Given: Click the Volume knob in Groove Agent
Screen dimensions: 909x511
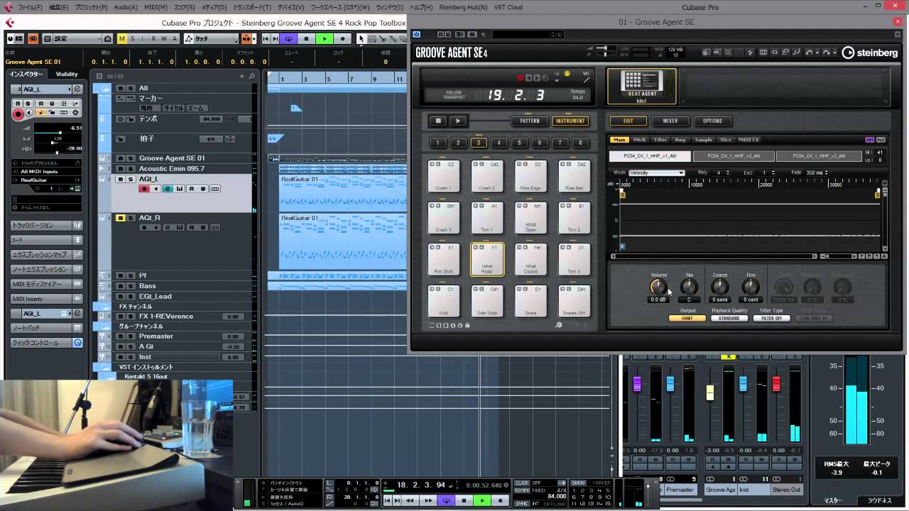Looking at the screenshot, I should 658,287.
